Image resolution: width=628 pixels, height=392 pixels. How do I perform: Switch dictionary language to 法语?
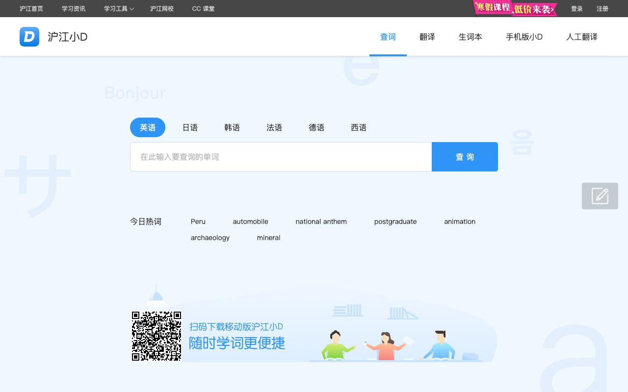[274, 127]
